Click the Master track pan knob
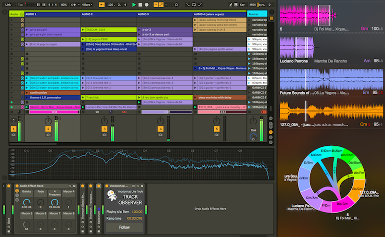Viewport: 385px width, 237px height. point(253,121)
